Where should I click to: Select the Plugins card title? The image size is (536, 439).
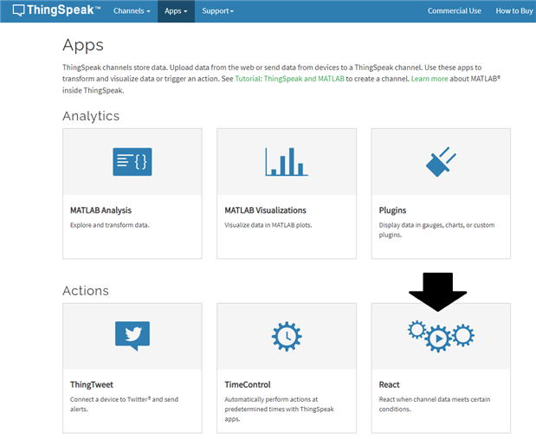tap(392, 210)
